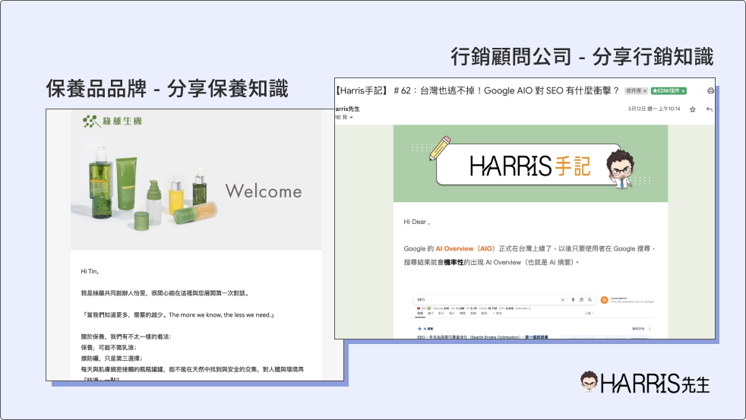This screenshot has width=746, height=420.
Task: Click the HARRIS先生 logo in the slide corner
Action: [x=645, y=383]
